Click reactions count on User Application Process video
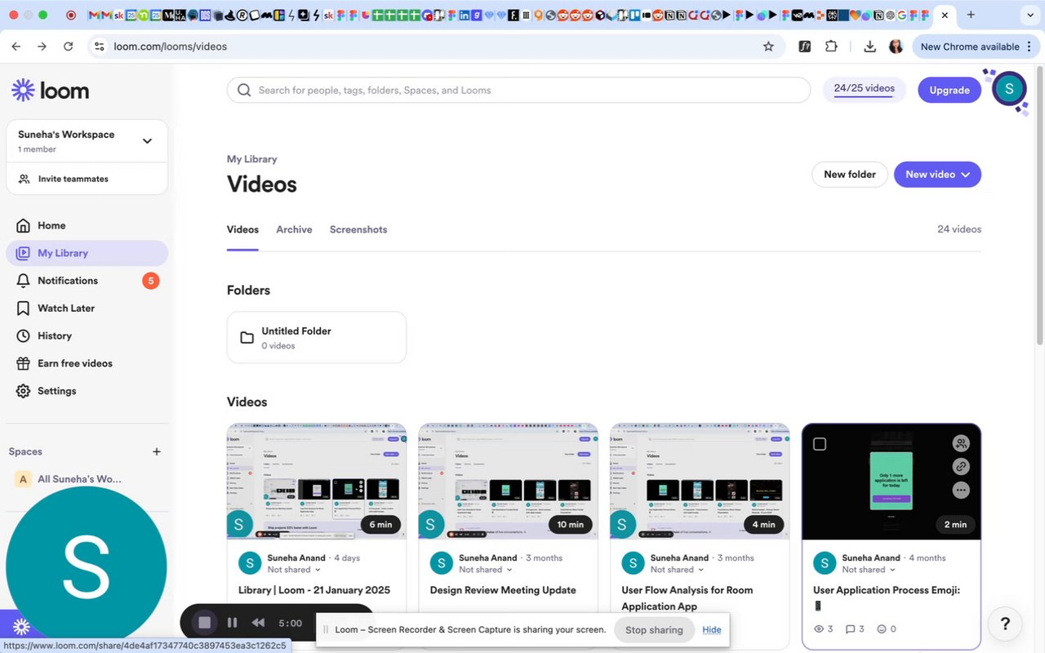Image resolution: width=1045 pixels, height=653 pixels. tap(887, 629)
